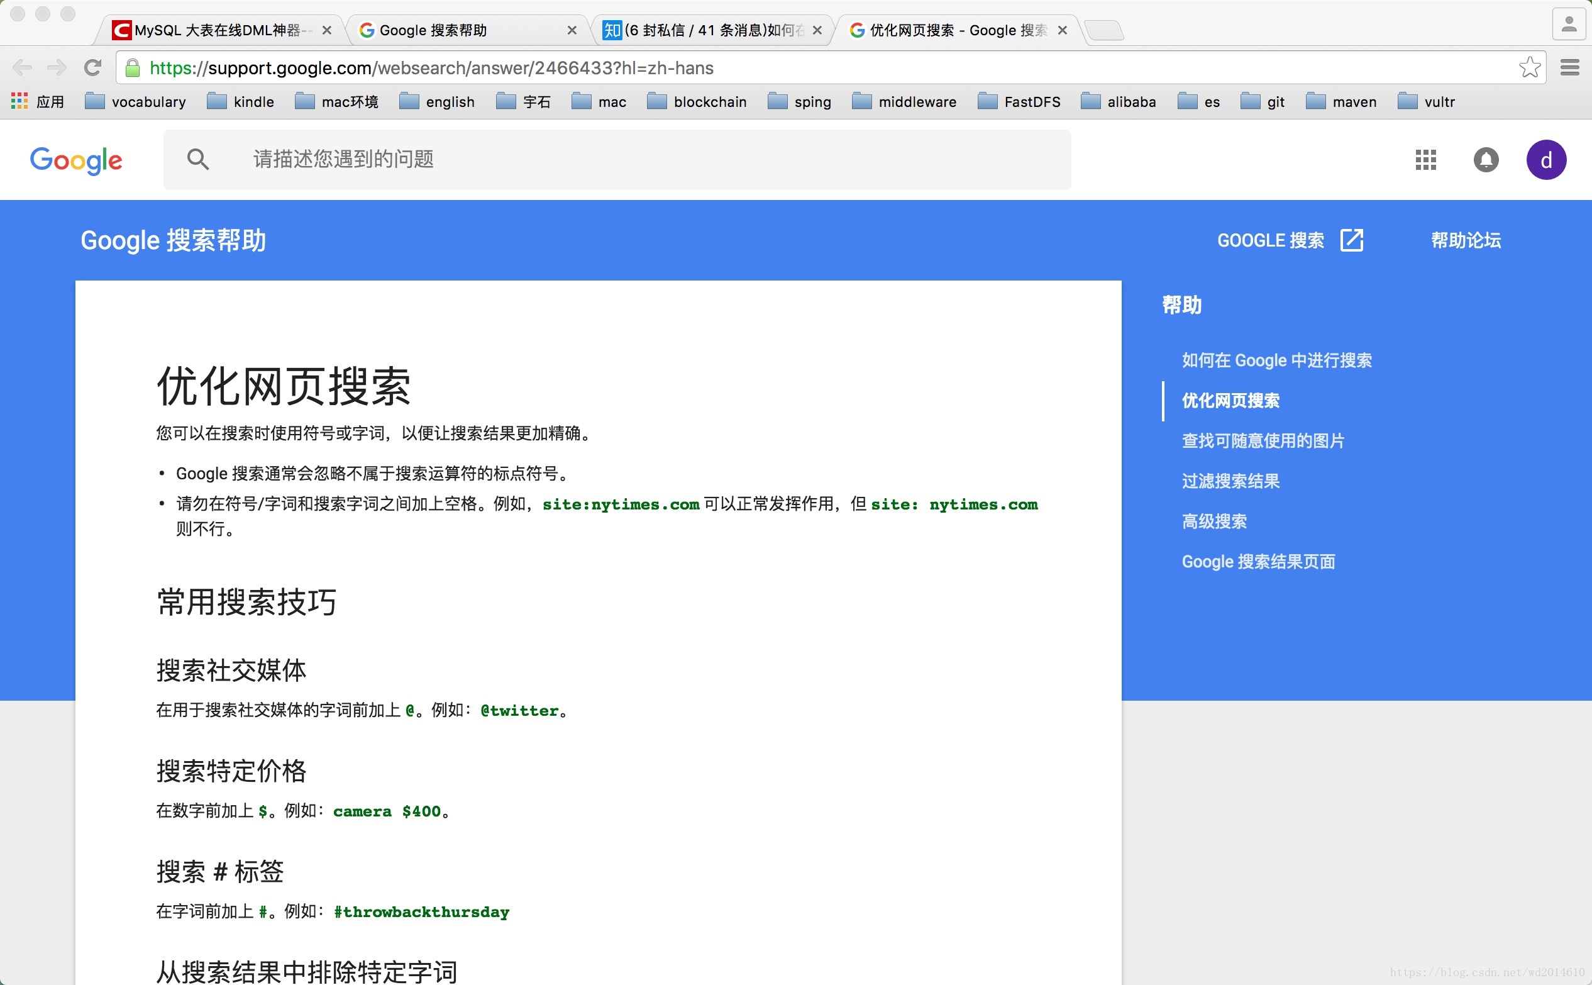Open the Chrome user profile button
Screen dimensions: 1592x985
click(1569, 25)
